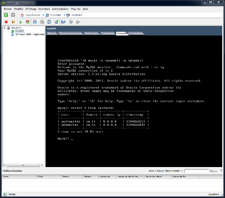Click the connect floppy drive icon
This screenshot has height=198, width=225.
(x=63, y=22)
